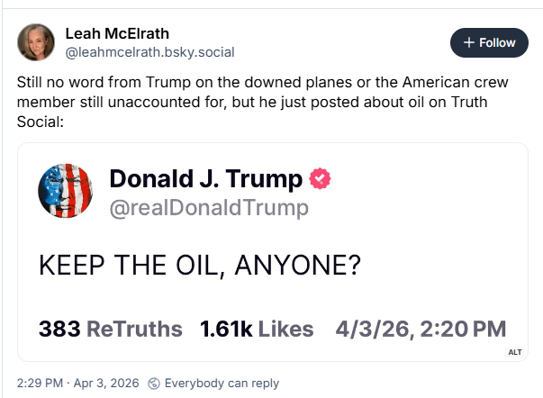Click the 4/3/26, 2:20 PM date in the image

pyautogui.click(x=420, y=329)
